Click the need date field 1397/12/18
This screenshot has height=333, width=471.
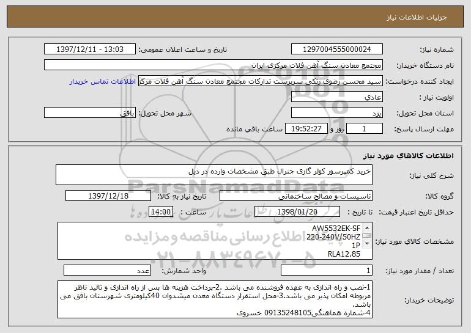click(108, 196)
